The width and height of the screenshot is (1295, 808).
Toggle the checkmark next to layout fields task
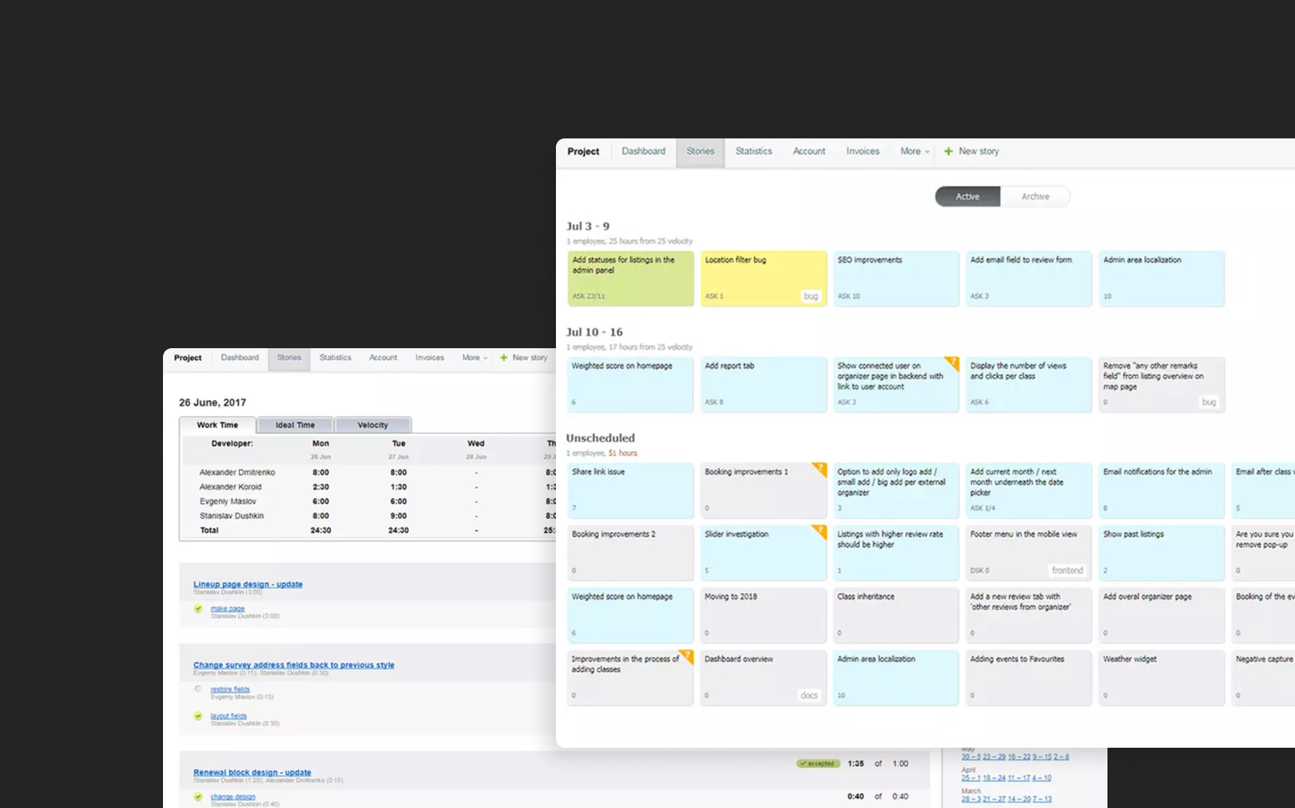point(198,716)
